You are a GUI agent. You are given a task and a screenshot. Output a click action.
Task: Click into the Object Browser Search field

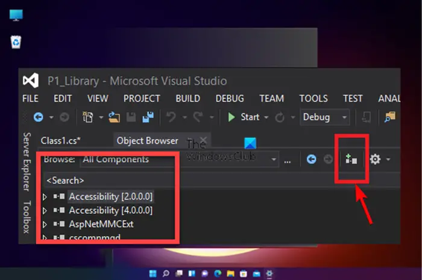pos(221,180)
